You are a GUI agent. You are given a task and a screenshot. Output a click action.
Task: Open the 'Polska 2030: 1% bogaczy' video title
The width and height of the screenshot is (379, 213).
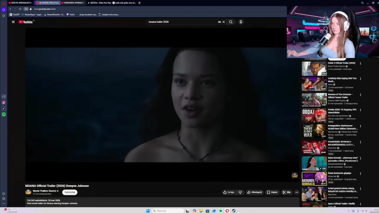[342, 111]
